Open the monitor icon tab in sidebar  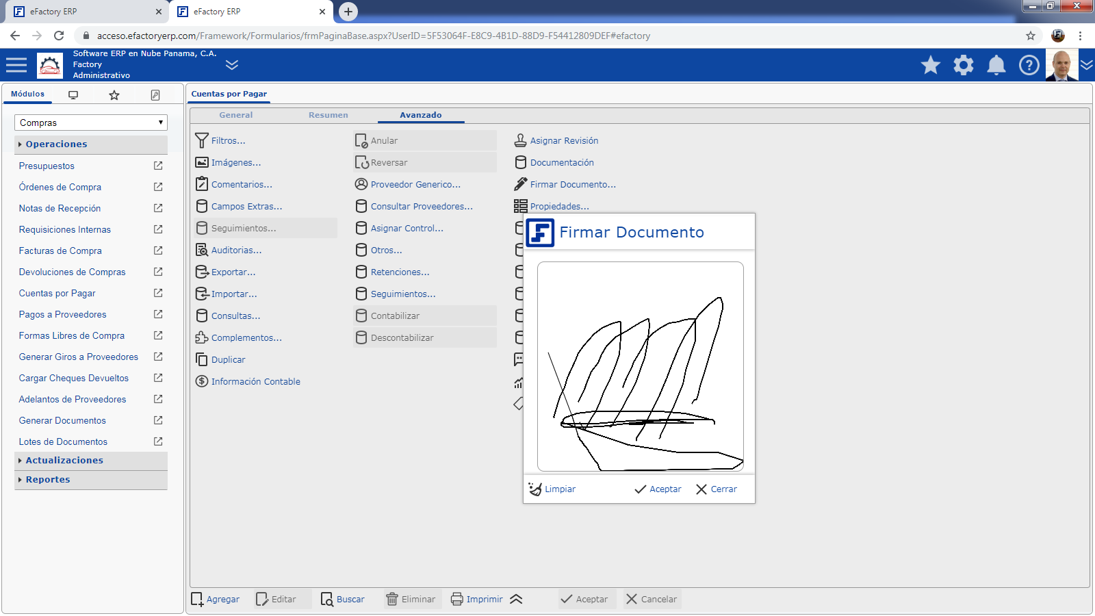pos(73,95)
